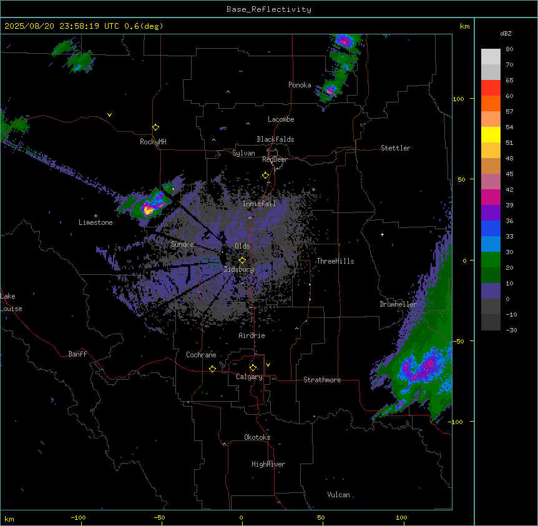
Task: Click the ThreeHills label
Action: (x=335, y=261)
